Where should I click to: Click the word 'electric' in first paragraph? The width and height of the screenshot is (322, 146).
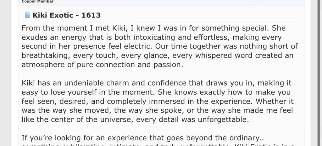[138, 46]
